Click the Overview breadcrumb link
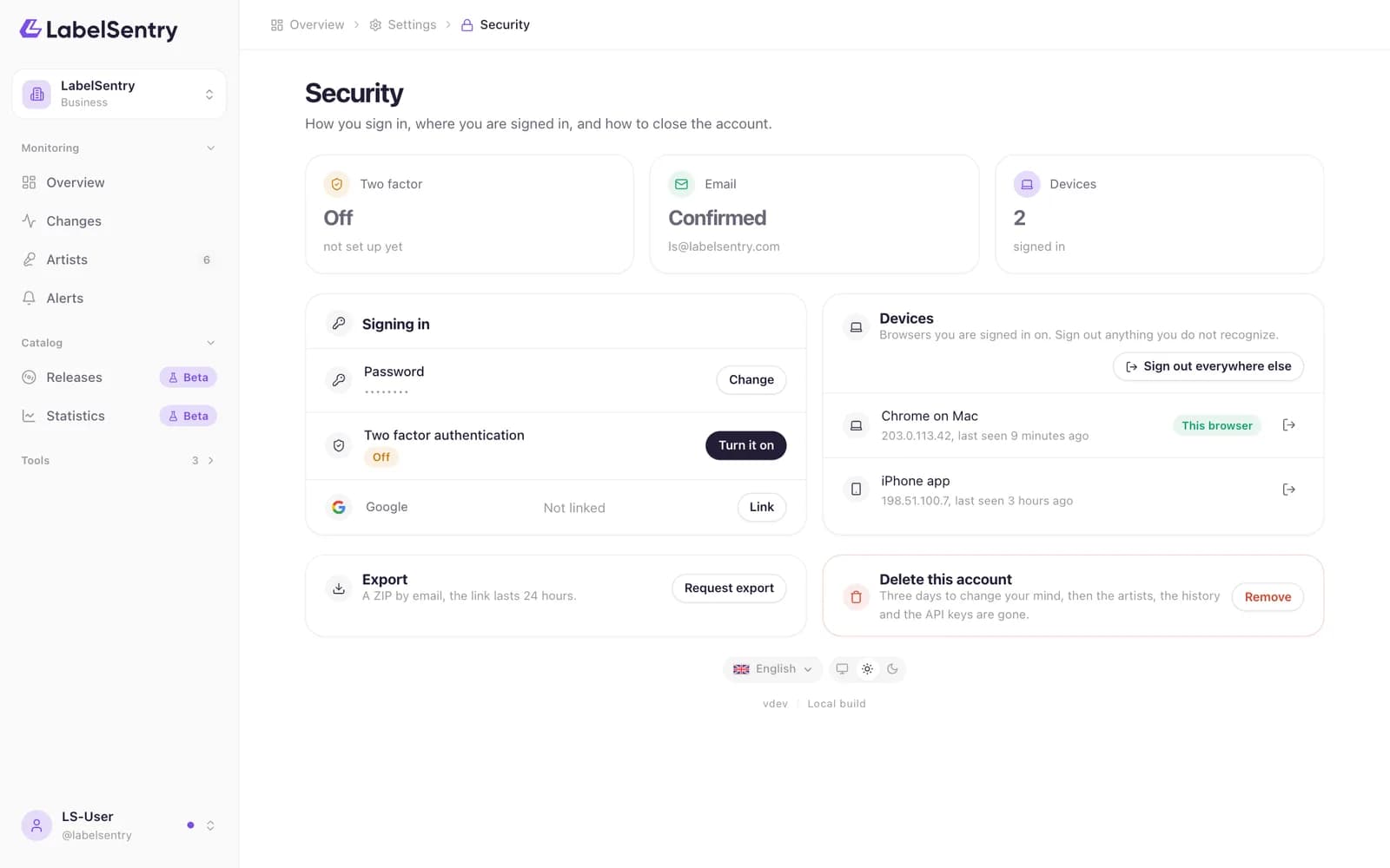Viewport: 1390px width, 868px height. click(308, 24)
